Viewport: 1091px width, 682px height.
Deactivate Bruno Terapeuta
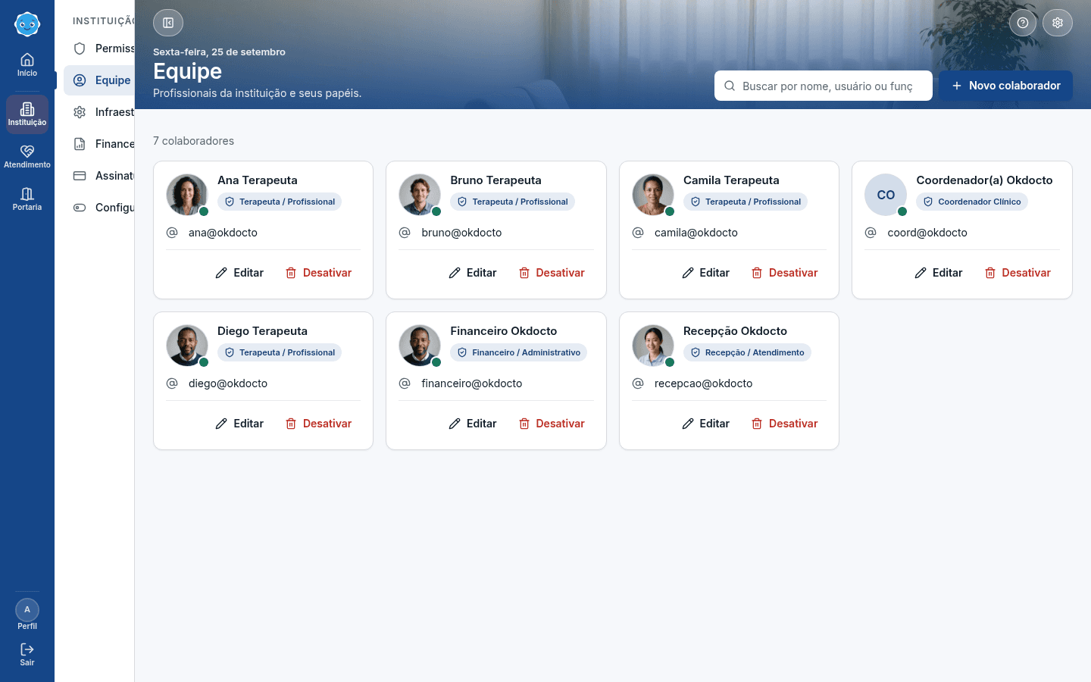click(x=552, y=273)
